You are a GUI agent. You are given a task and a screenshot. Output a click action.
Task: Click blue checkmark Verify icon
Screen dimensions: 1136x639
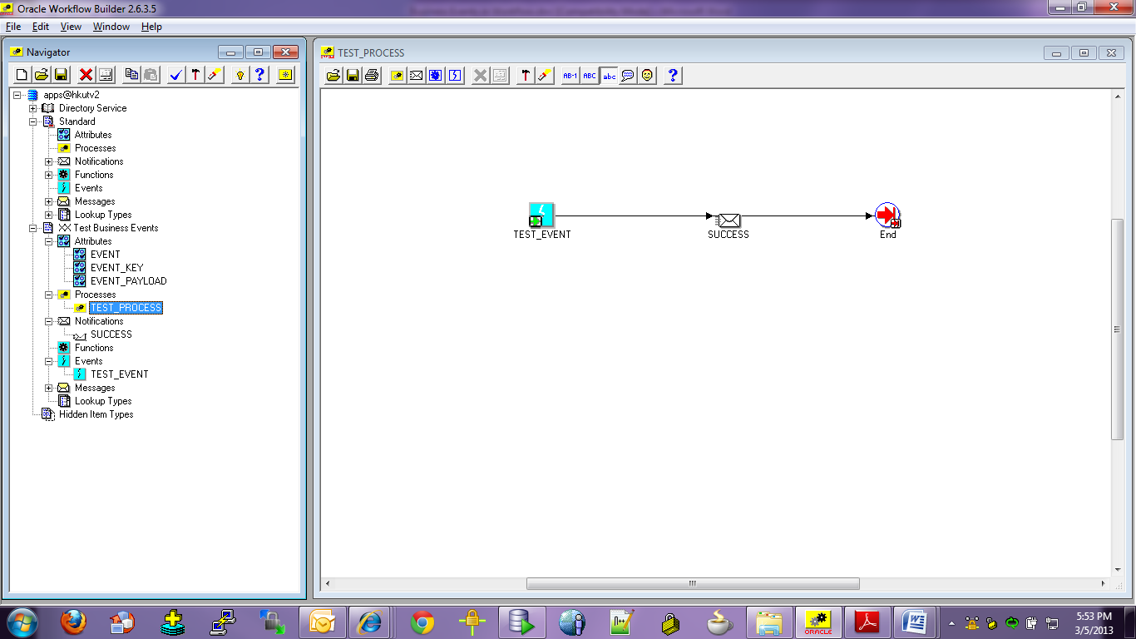(x=176, y=75)
